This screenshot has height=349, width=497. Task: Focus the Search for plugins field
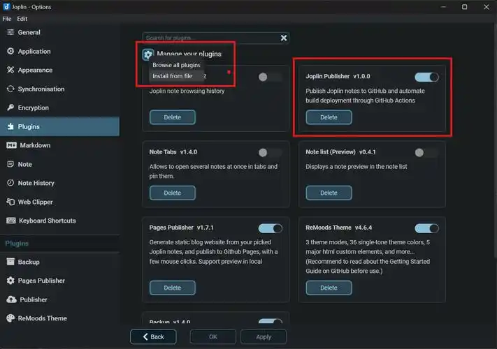[x=210, y=38]
